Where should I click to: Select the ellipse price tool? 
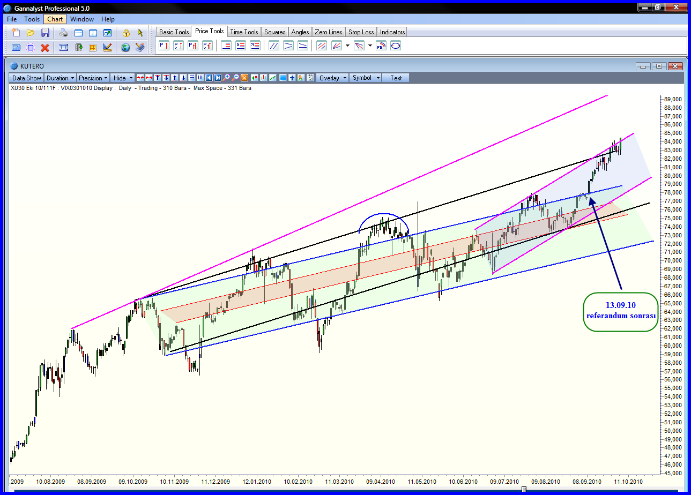[x=396, y=46]
